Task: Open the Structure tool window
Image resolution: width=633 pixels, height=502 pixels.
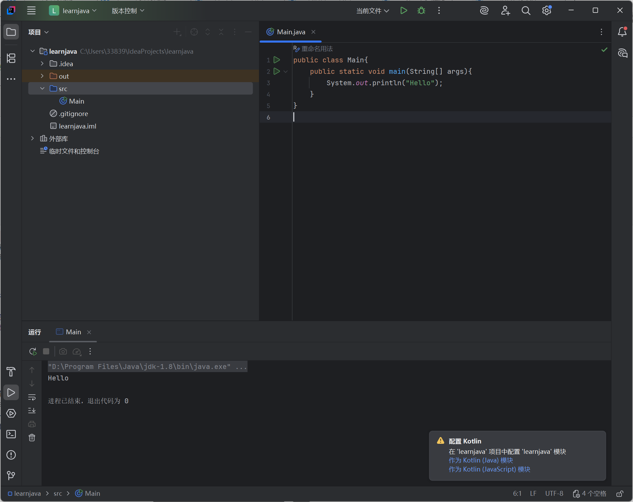Action: pos(11,58)
